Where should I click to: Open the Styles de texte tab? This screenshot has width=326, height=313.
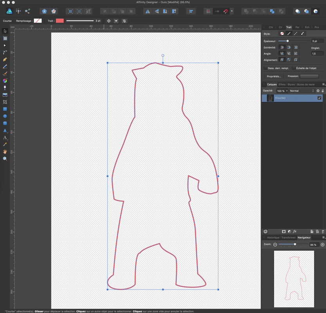point(306,85)
